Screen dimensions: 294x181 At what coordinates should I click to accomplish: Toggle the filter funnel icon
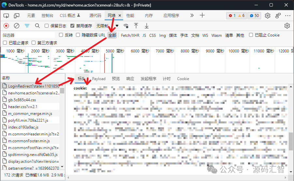pyautogui.click(x=27, y=26)
